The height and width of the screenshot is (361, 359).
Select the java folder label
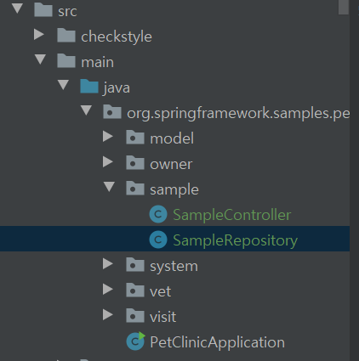117,87
